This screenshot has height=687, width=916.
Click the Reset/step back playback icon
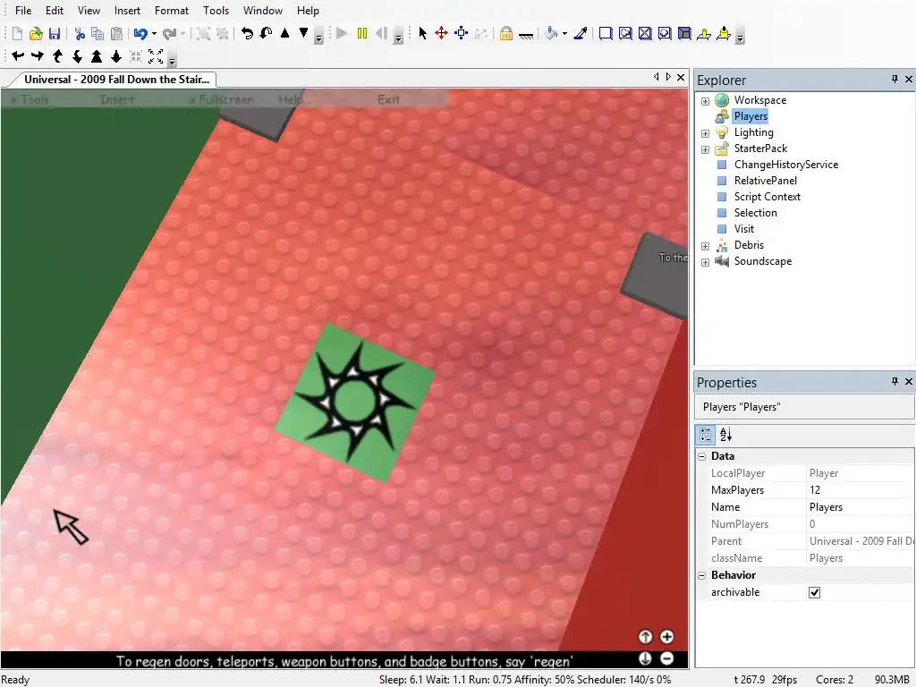click(x=381, y=33)
